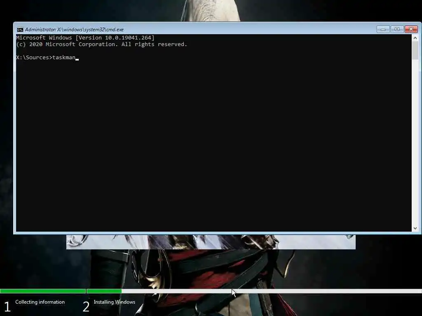The image size is (422, 316).
Task: Click the 'Installing Windows' setup step label
Action: [115, 302]
